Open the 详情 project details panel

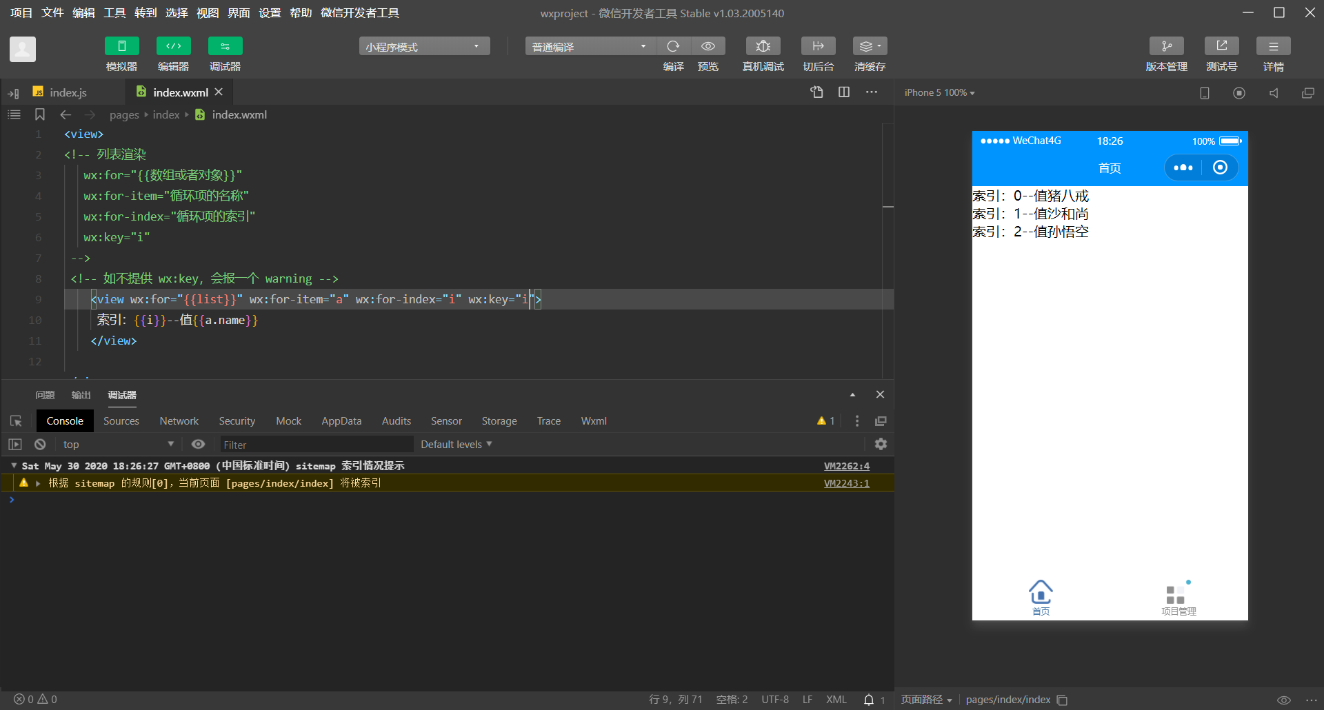coord(1273,46)
